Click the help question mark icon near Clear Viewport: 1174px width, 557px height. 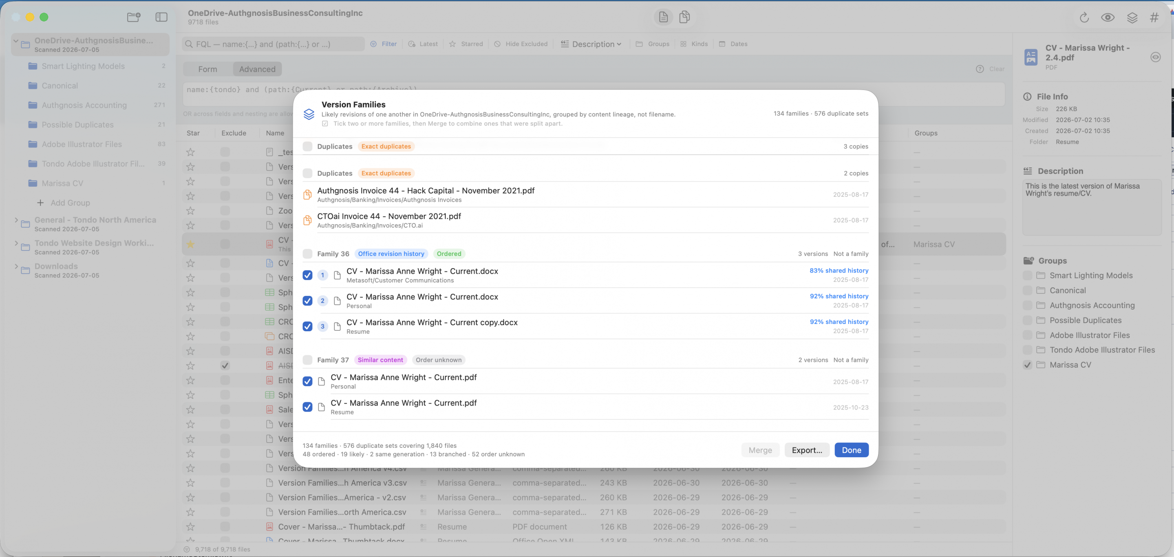[980, 69]
